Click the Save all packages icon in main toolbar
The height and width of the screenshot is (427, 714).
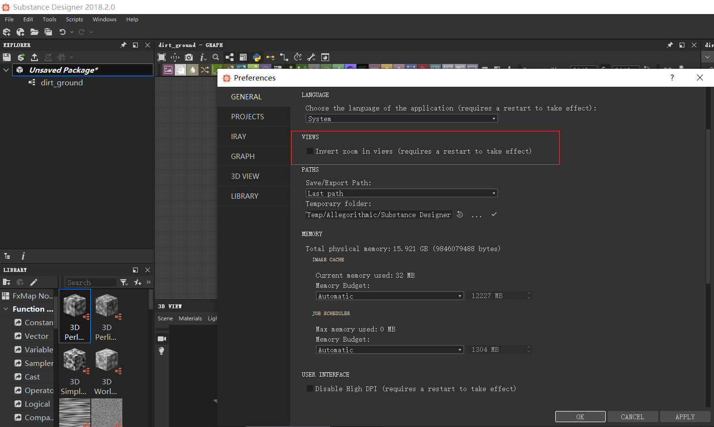48,32
